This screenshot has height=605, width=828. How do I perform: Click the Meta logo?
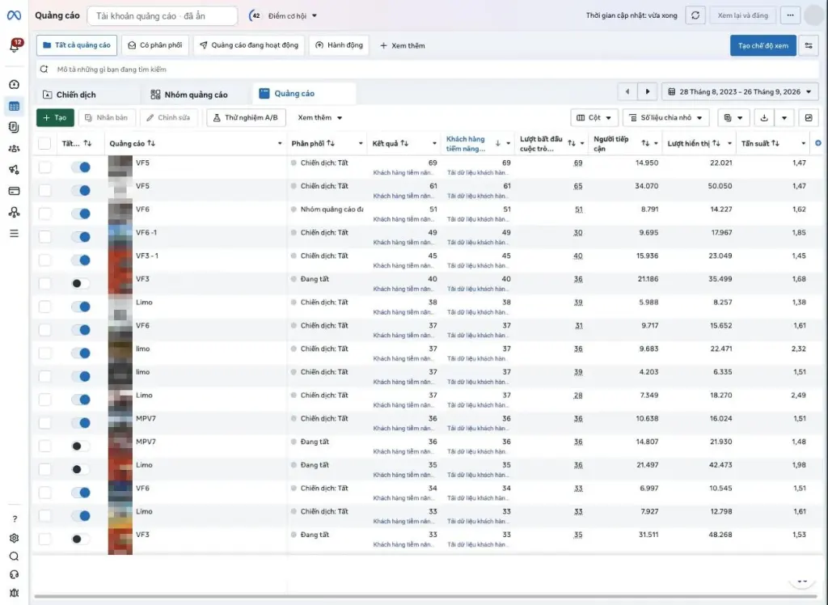15,15
